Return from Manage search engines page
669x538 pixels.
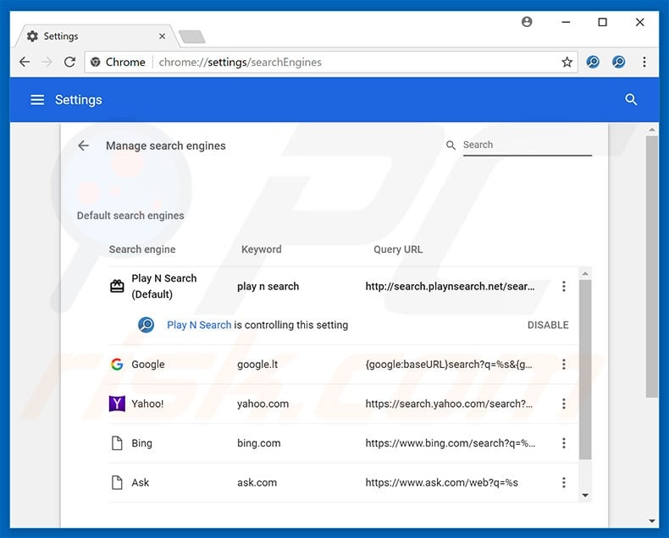click(x=84, y=145)
